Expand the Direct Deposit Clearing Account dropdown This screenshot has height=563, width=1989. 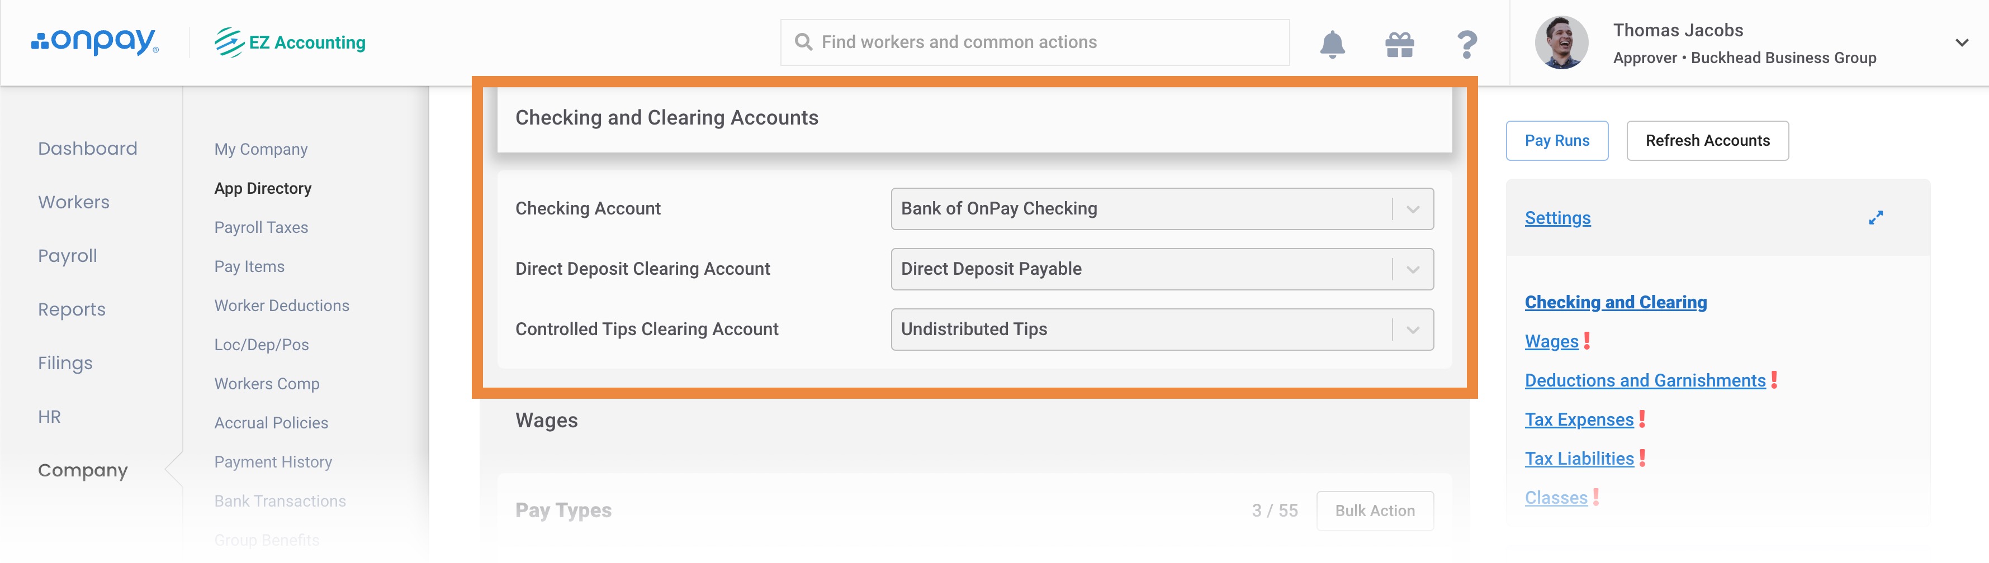[x=1161, y=269]
